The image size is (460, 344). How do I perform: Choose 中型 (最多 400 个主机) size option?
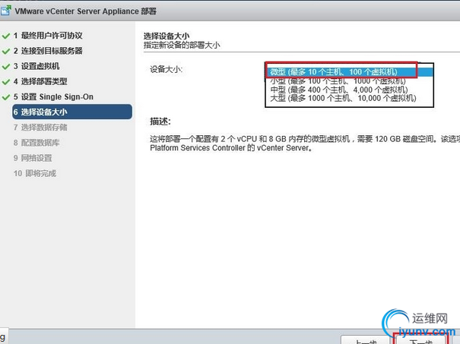pyautogui.click(x=350, y=90)
